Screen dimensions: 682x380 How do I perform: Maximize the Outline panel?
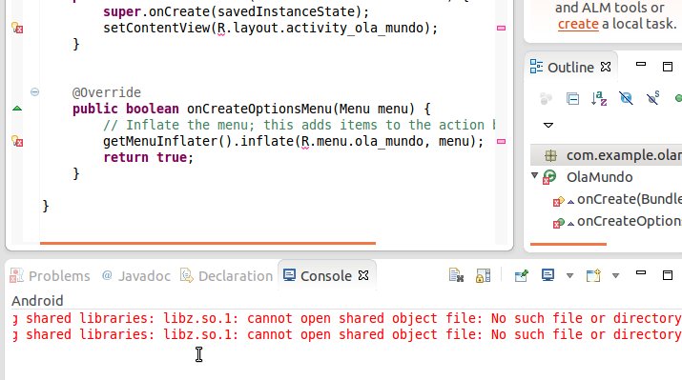[x=667, y=67]
